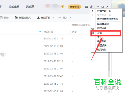125x93 pixels.
Task: Click the pause icon beside 暂停全部任务
Action: point(92,15)
